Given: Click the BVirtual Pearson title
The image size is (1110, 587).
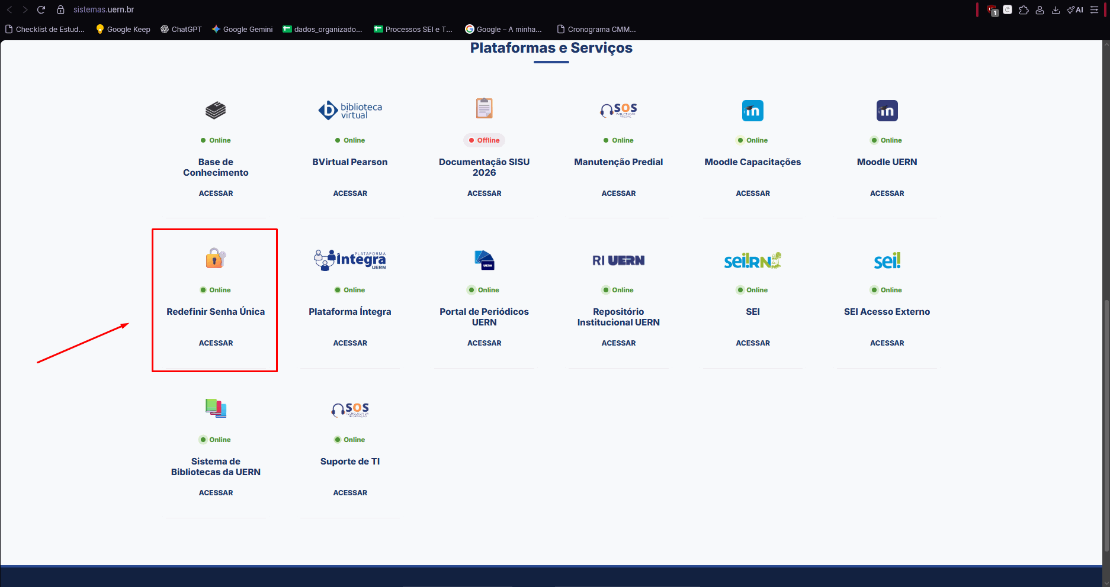Looking at the screenshot, I should click(350, 162).
